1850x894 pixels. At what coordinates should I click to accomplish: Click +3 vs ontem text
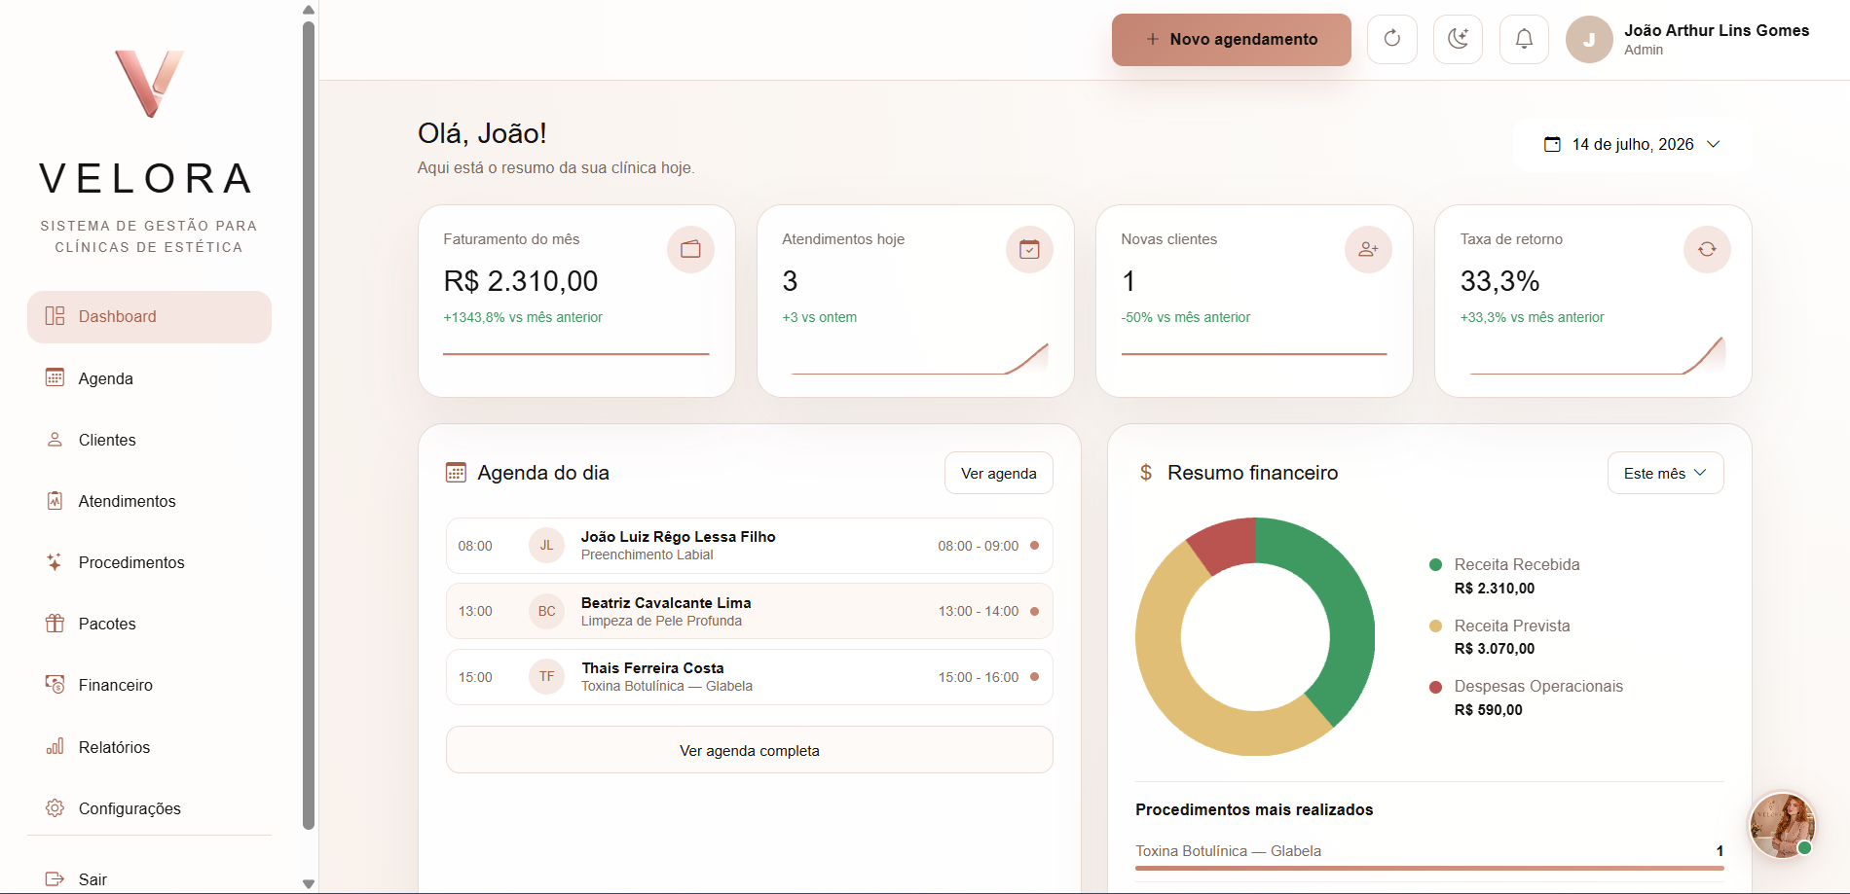pyautogui.click(x=820, y=317)
